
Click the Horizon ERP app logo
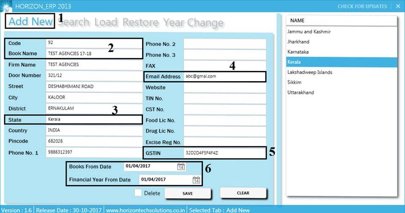pos(5,6)
